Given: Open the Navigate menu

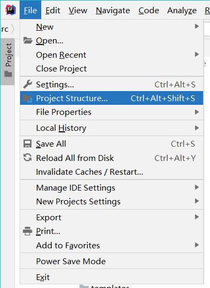Looking at the screenshot, I should [x=113, y=10].
